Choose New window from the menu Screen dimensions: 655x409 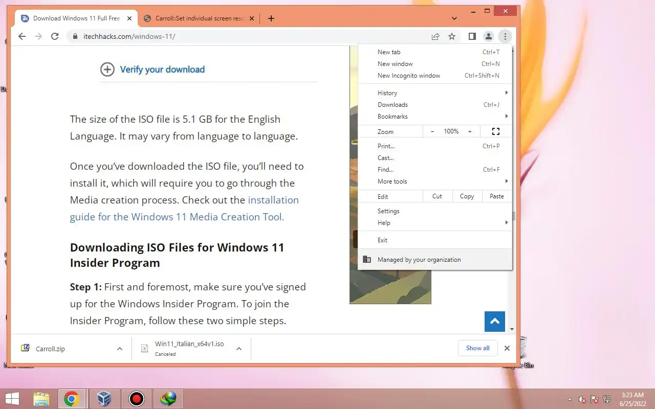pos(435,64)
